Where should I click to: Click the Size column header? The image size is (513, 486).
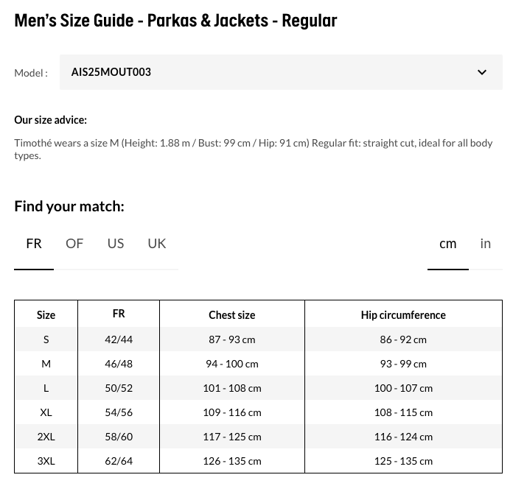(x=46, y=314)
